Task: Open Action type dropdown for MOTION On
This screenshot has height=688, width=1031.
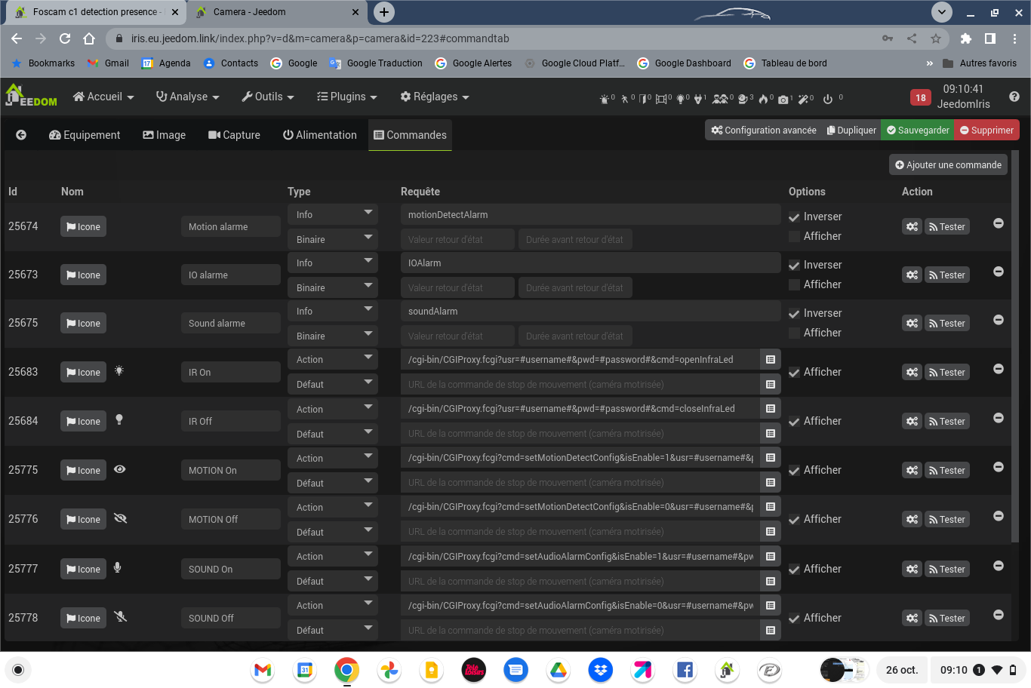Action: (x=332, y=458)
